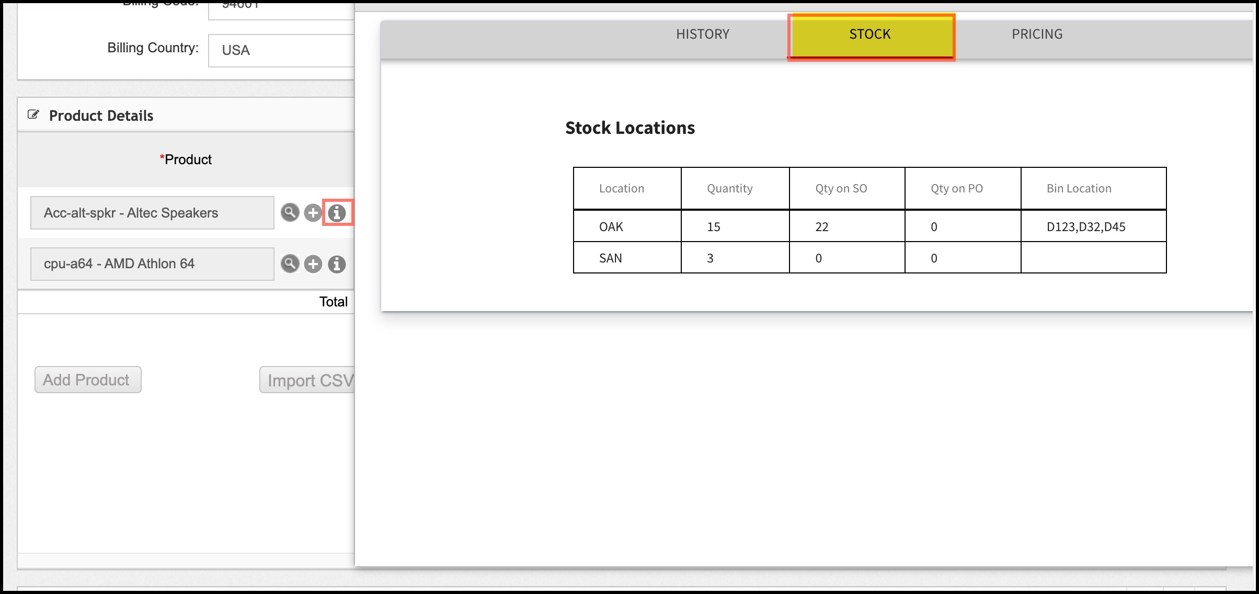The height and width of the screenshot is (594, 1259).
Task: Click plus icon beside AMD Athlon 64
Action: click(313, 264)
